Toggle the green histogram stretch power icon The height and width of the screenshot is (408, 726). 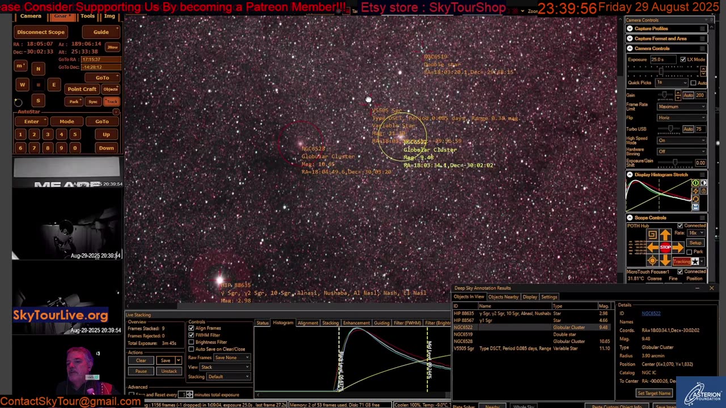coord(696,182)
